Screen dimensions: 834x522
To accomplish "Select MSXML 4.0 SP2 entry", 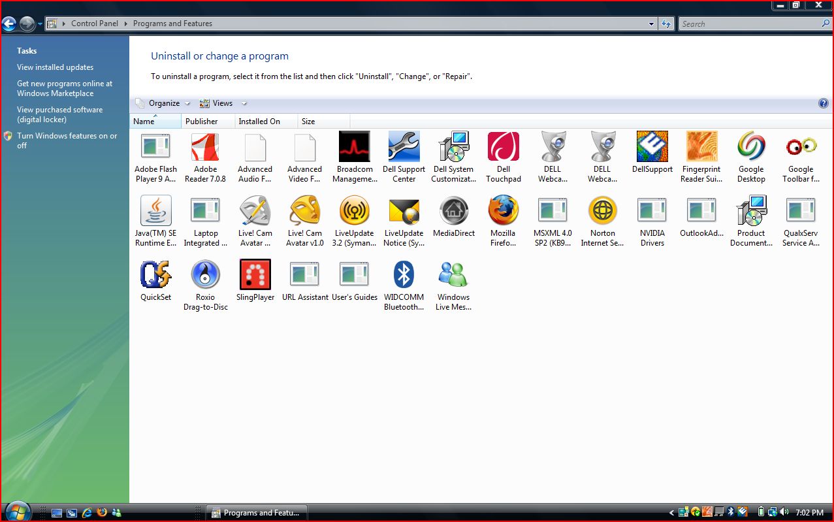I will tap(553, 221).
